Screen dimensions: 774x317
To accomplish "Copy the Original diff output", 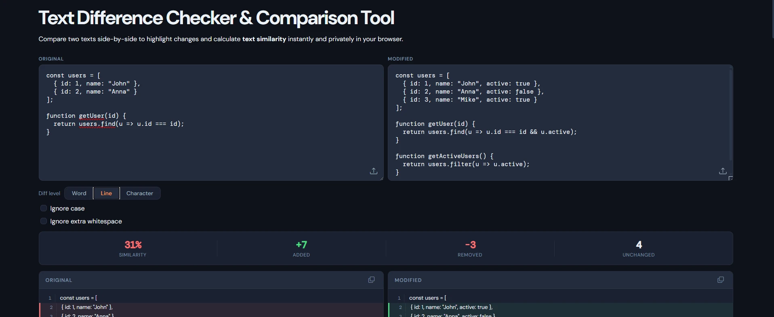I will (371, 280).
